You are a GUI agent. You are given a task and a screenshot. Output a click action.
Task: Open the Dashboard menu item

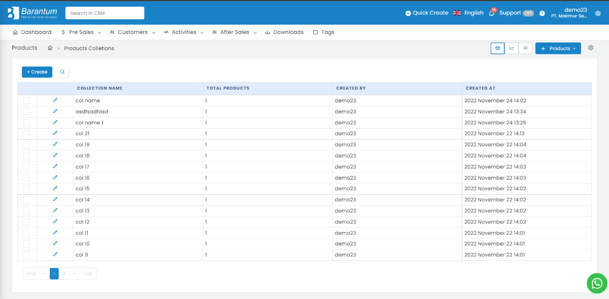(32, 32)
